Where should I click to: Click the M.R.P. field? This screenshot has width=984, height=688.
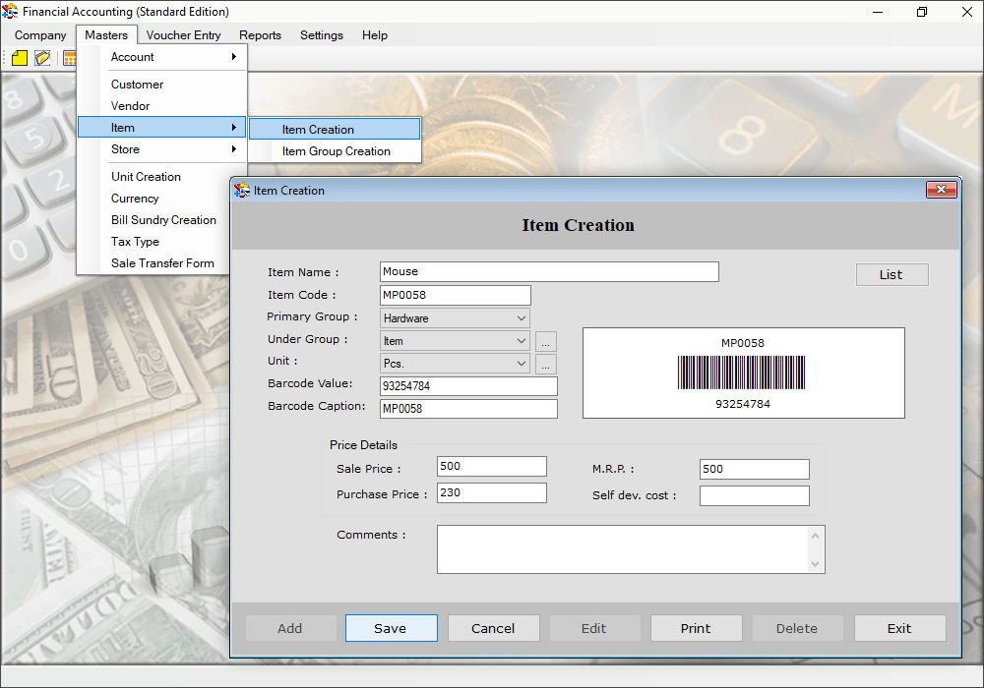pos(755,469)
